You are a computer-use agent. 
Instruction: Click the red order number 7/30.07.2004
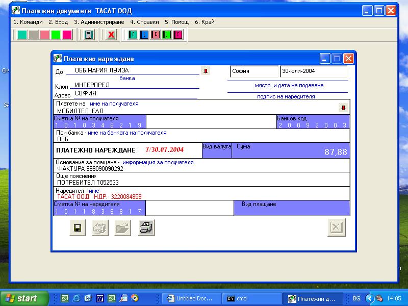[x=164, y=149]
